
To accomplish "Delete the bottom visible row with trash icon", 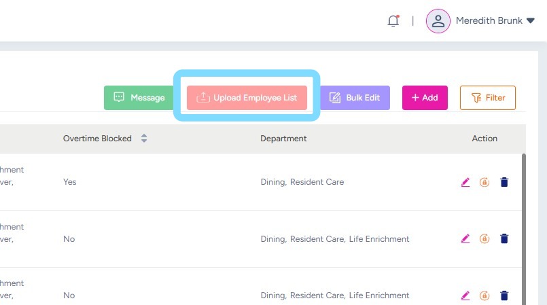I will click(504, 295).
